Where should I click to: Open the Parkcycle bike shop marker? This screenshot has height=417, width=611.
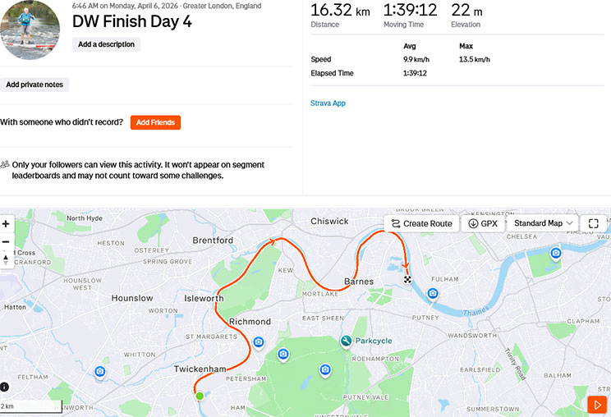pyautogui.click(x=347, y=341)
